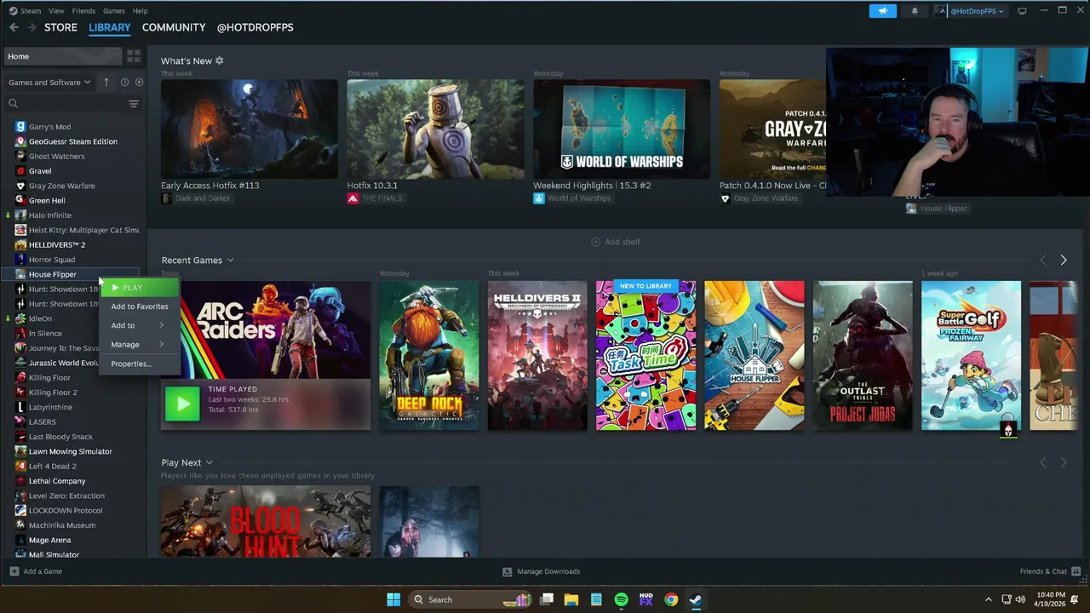Expand the Recent Games shelf dropdown
The height and width of the screenshot is (613, 1090).
(230, 261)
